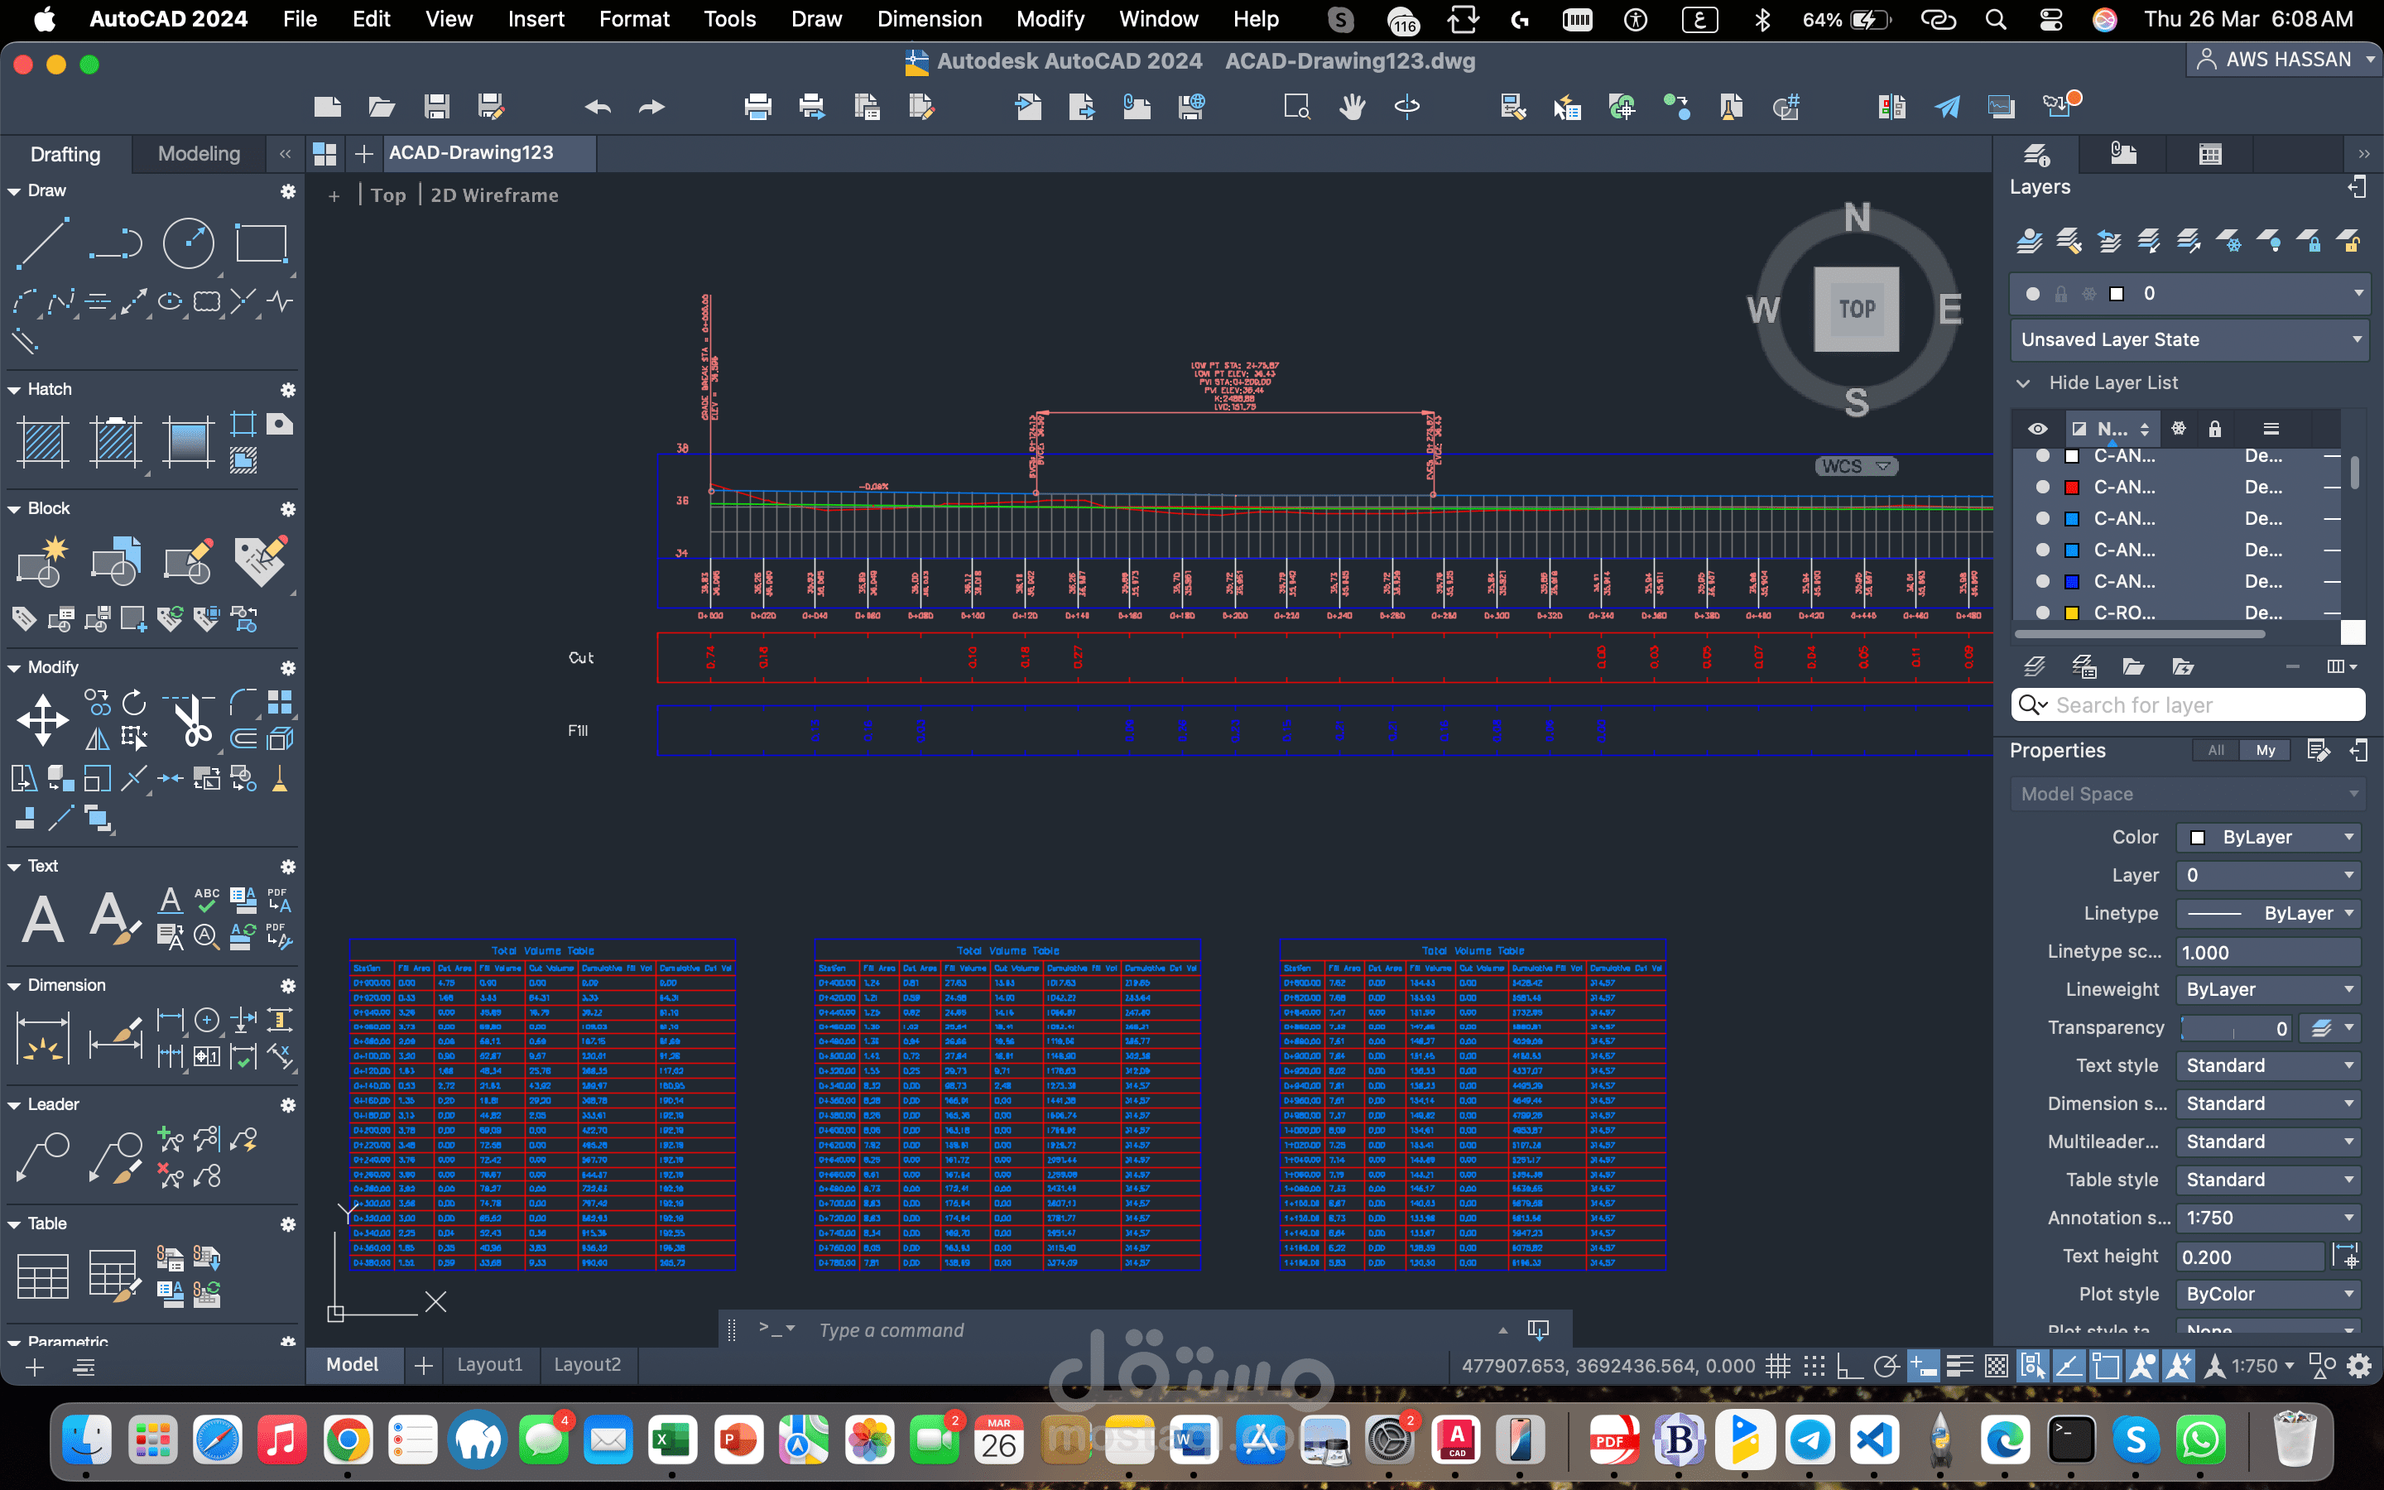Screen dimensions: 2384x1490
Task: Open the Dimension menu
Action: click(928, 19)
